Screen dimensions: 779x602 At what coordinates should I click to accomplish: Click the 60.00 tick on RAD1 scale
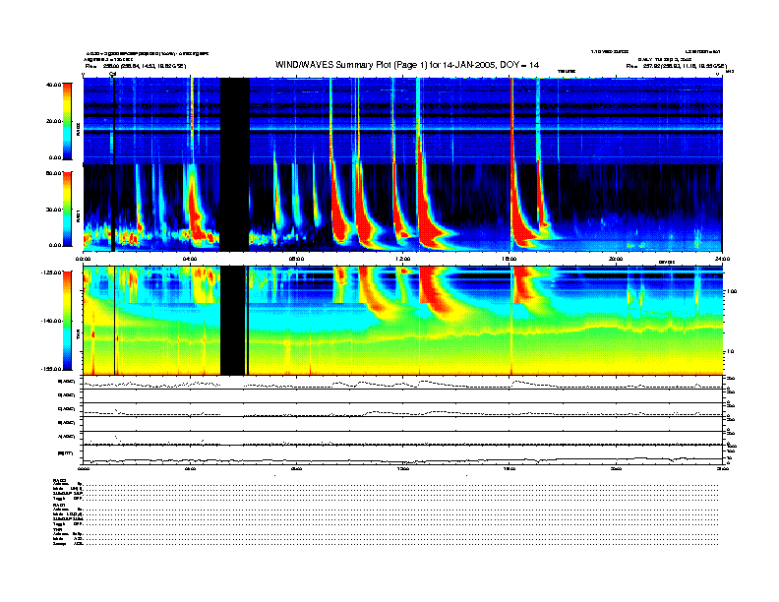click(x=53, y=173)
